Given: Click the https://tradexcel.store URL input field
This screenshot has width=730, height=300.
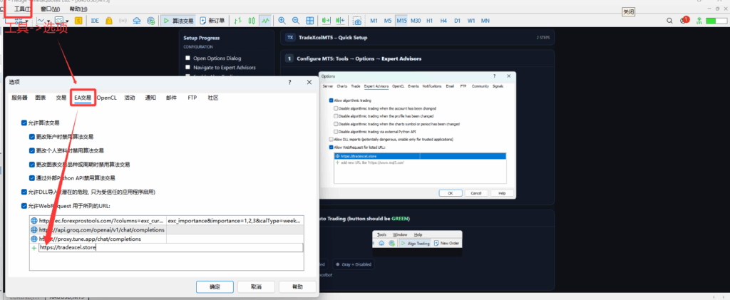Looking at the screenshot, I should (170, 248).
